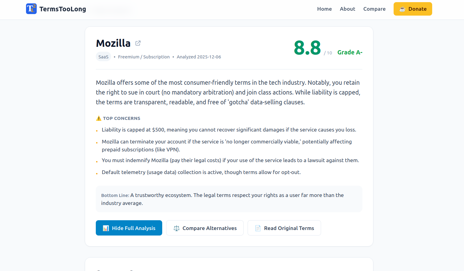Click the yellow Donate button
This screenshot has width=464, height=271.
(413, 9)
